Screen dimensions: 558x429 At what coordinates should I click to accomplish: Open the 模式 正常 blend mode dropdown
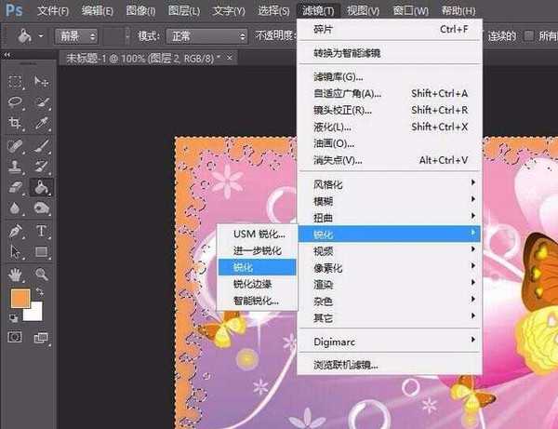pyautogui.click(x=207, y=36)
